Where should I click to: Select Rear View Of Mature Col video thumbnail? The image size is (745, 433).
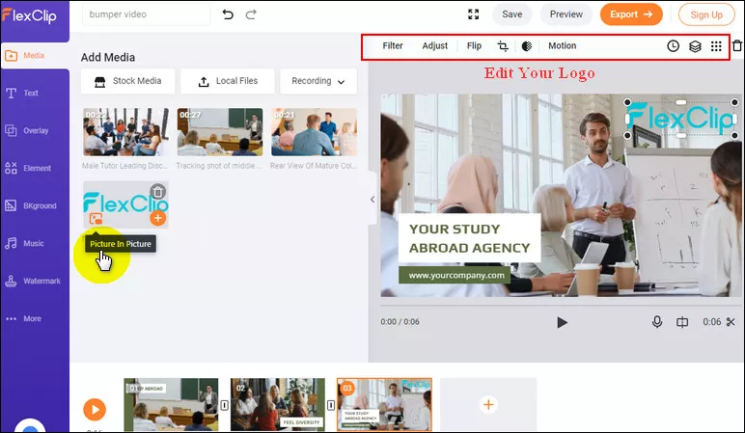[314, 132]
